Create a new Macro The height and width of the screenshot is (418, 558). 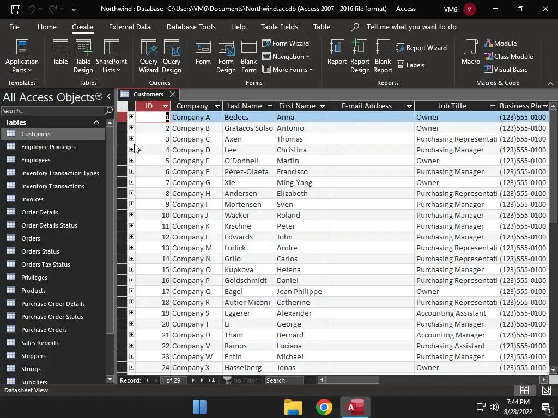click(x=470, y=52)
